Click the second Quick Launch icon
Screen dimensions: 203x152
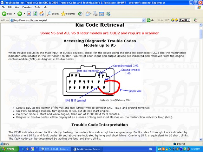point(28,149)
